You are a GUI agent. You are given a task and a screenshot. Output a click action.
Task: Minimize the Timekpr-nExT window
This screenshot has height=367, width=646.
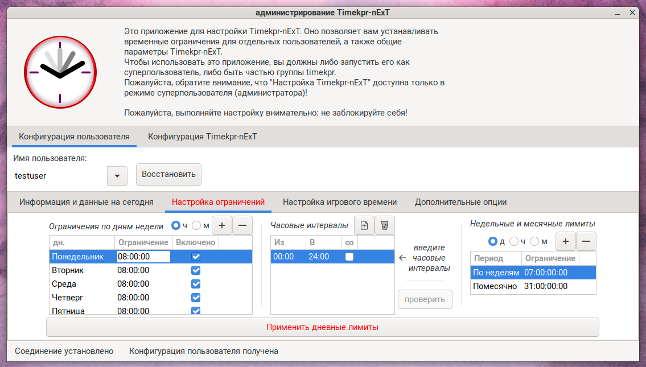coord(618,13)
